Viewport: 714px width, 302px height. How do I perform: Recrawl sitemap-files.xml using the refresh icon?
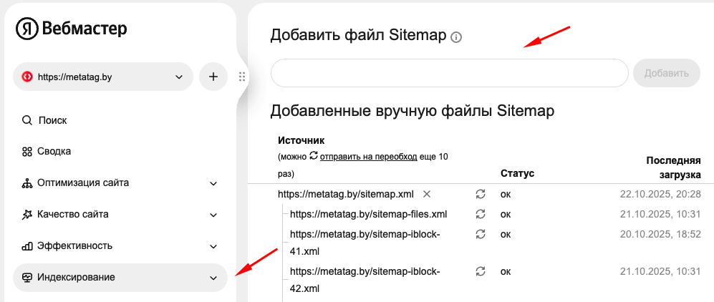(481, 214)
